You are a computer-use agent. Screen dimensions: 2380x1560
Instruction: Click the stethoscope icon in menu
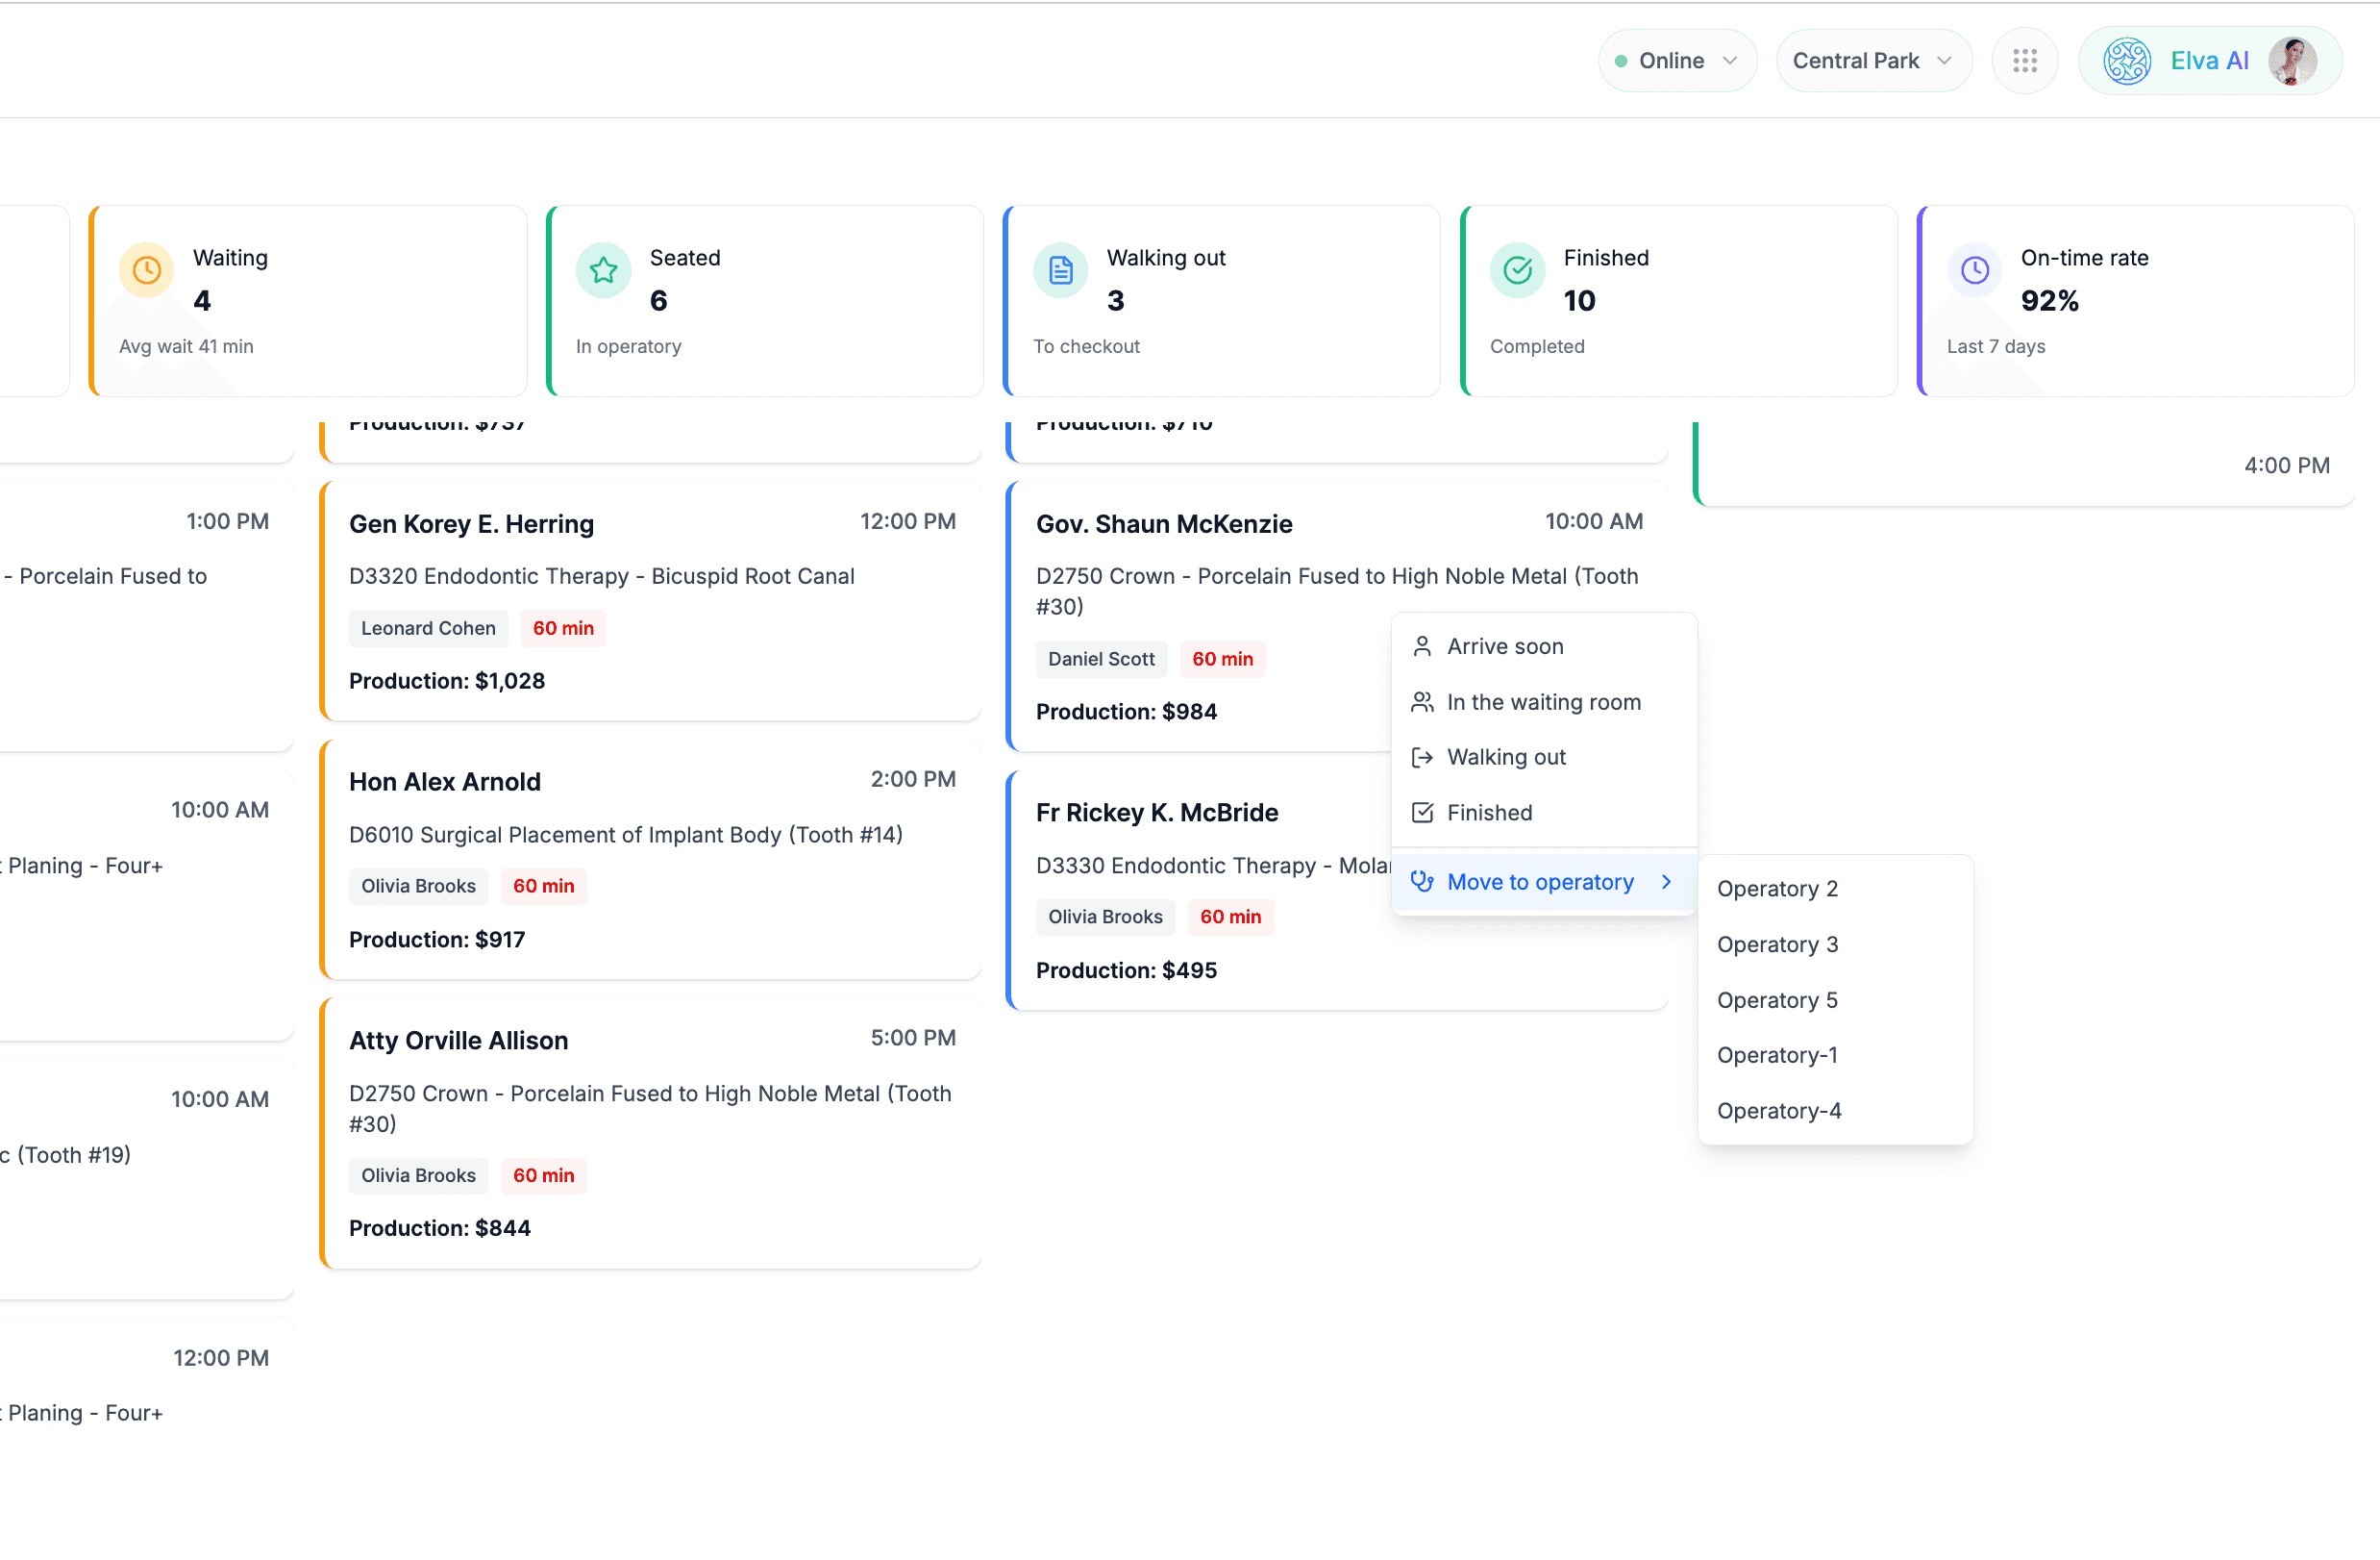1421,882
